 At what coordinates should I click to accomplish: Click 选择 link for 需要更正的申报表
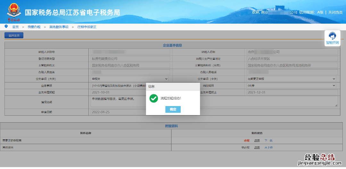point(257,140)
